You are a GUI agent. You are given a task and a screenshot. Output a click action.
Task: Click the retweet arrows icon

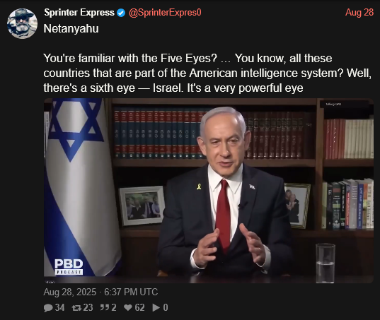(77, 308)
